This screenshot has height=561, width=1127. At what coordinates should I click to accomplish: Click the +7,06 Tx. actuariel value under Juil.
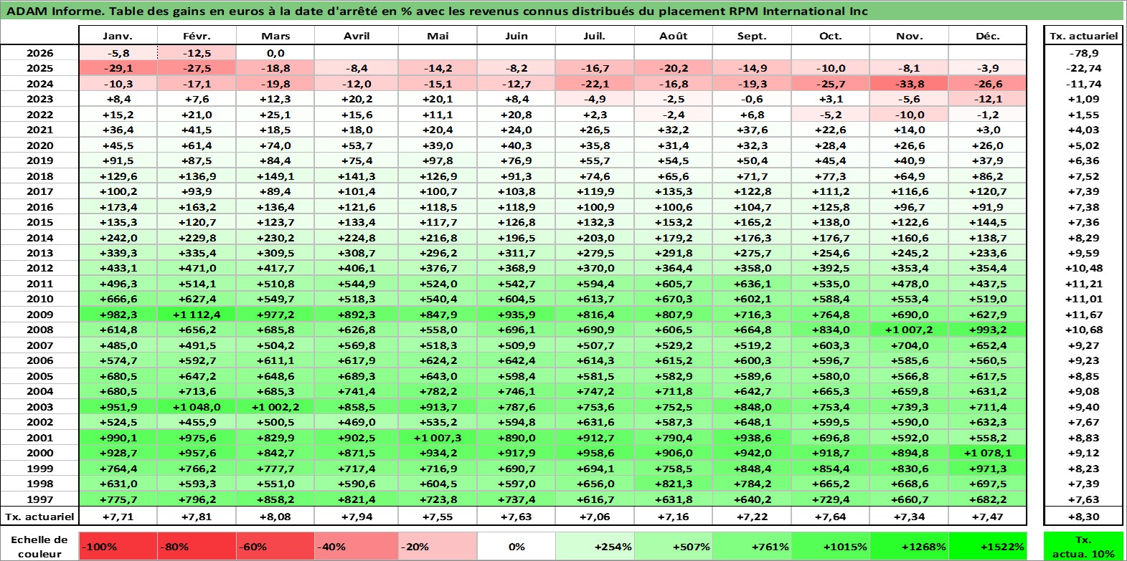[595, 516]
